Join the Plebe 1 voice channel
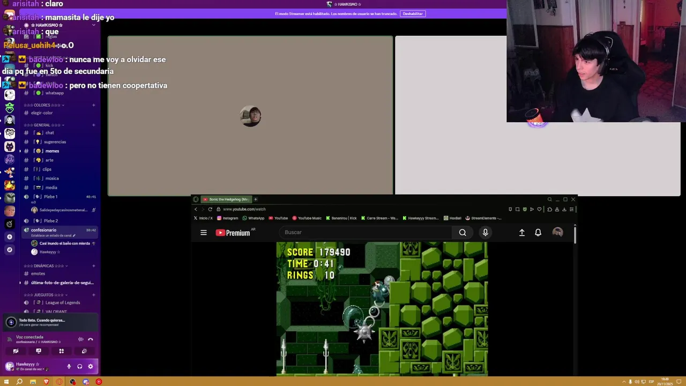 59,197
